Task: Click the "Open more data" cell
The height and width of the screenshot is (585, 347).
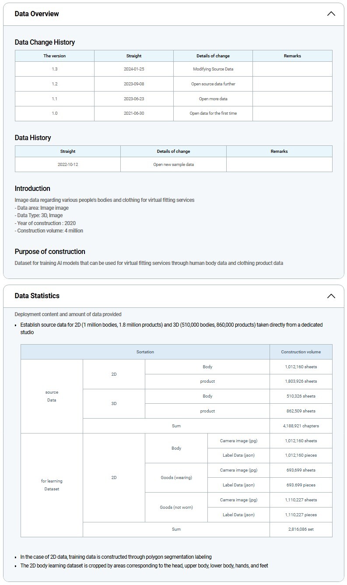Action: point(213,99)
